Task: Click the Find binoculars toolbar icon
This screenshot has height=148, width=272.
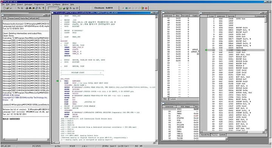Action: click(x=30, y=8)
